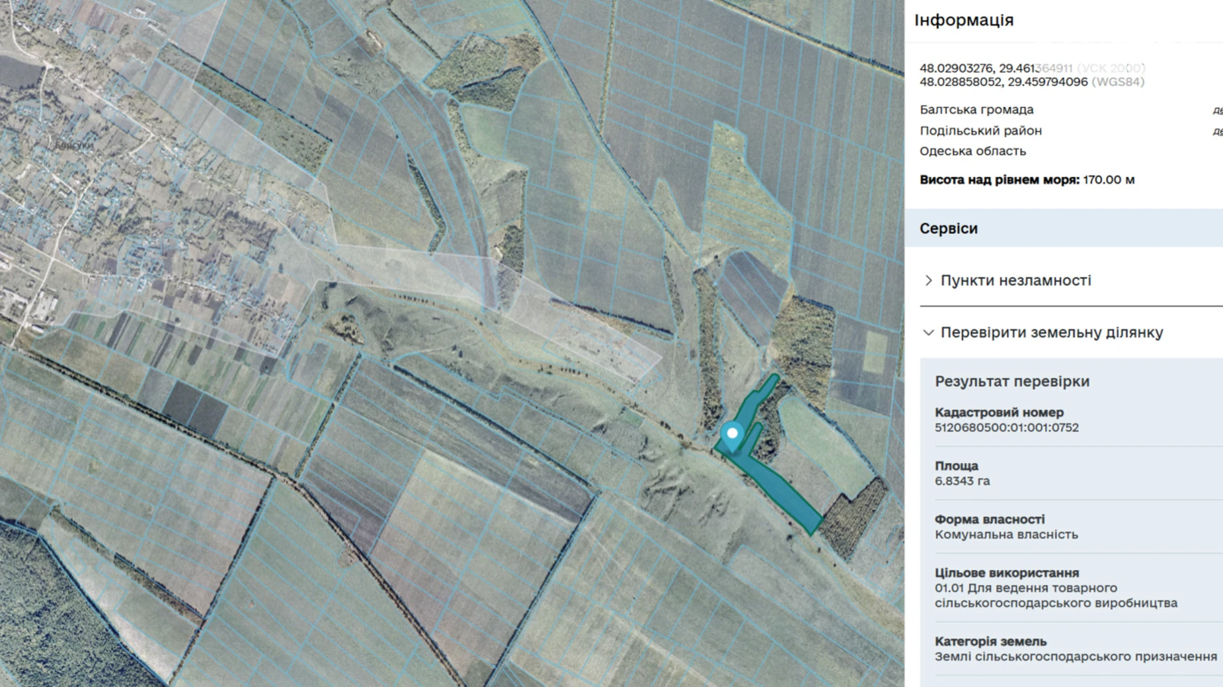Expand the Пункти незламності section chevron
The height and width of the screenshot is (687, 1223).
click(928, 281)
